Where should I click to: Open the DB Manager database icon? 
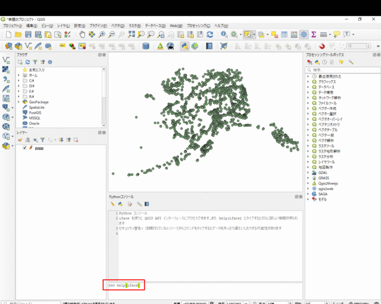click(x=146, y=46)
